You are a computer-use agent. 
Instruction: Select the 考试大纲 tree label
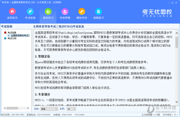(12, 38)
